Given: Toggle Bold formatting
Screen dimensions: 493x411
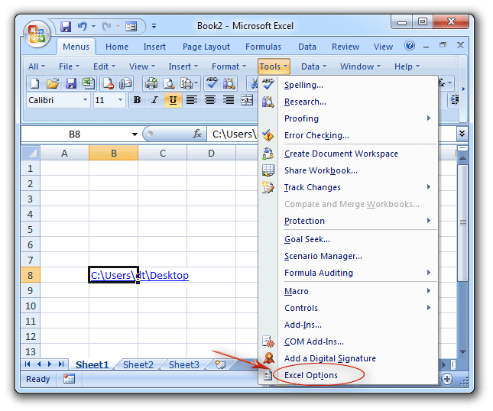Looking at the screenshot, I should tap(137, 100).
